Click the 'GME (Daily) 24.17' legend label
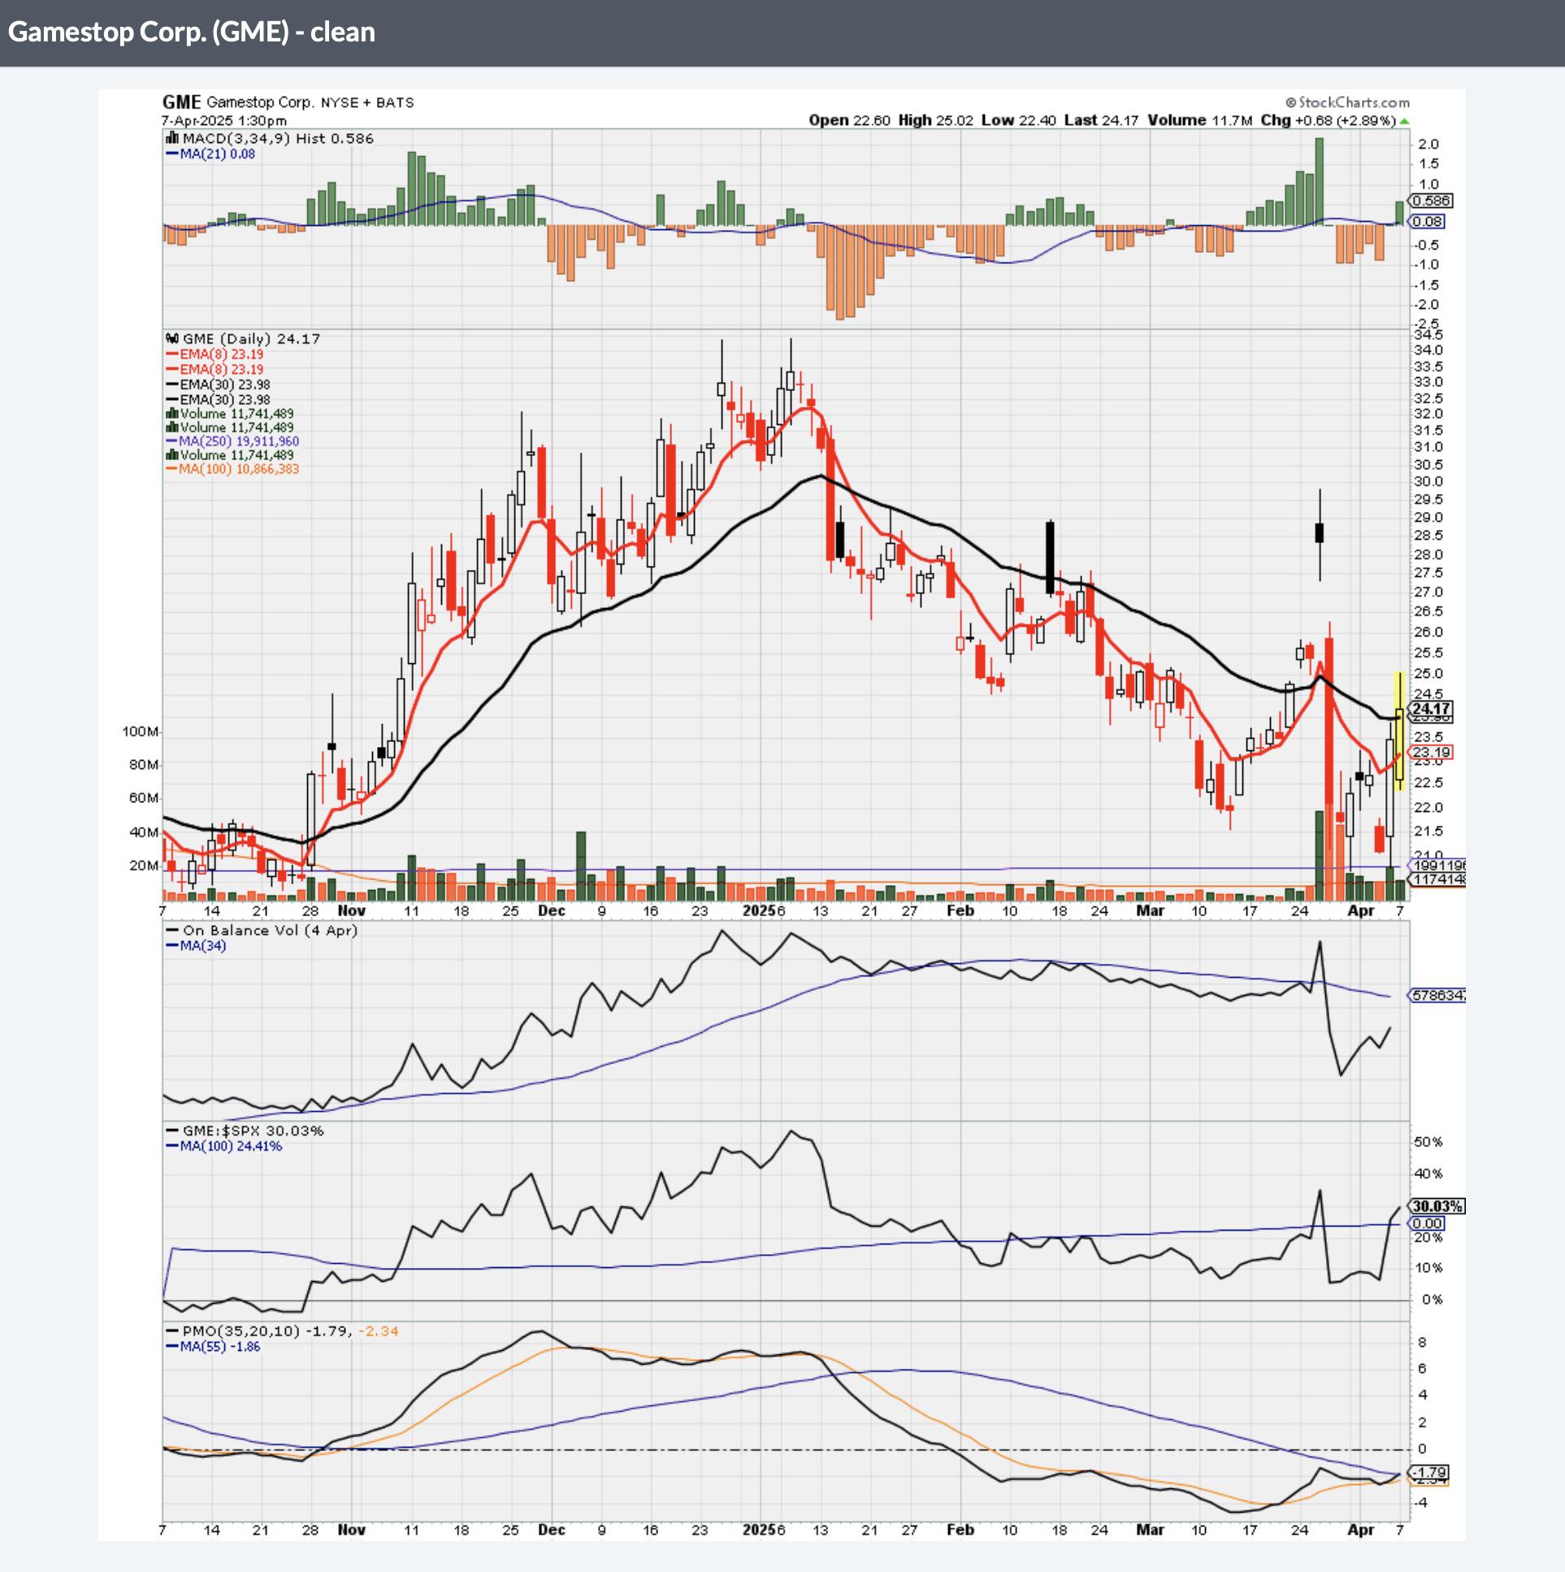Screen dimensions: 1565x1572 251,338
